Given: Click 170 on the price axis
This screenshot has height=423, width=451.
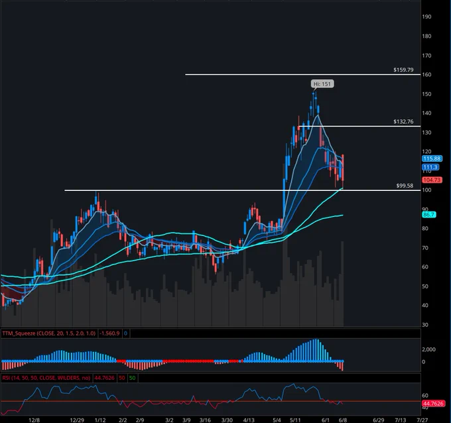Looking at the screenshot, I should (426, 56).
